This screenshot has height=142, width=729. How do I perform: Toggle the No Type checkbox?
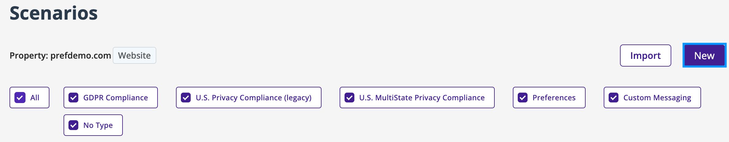point(73,125)
